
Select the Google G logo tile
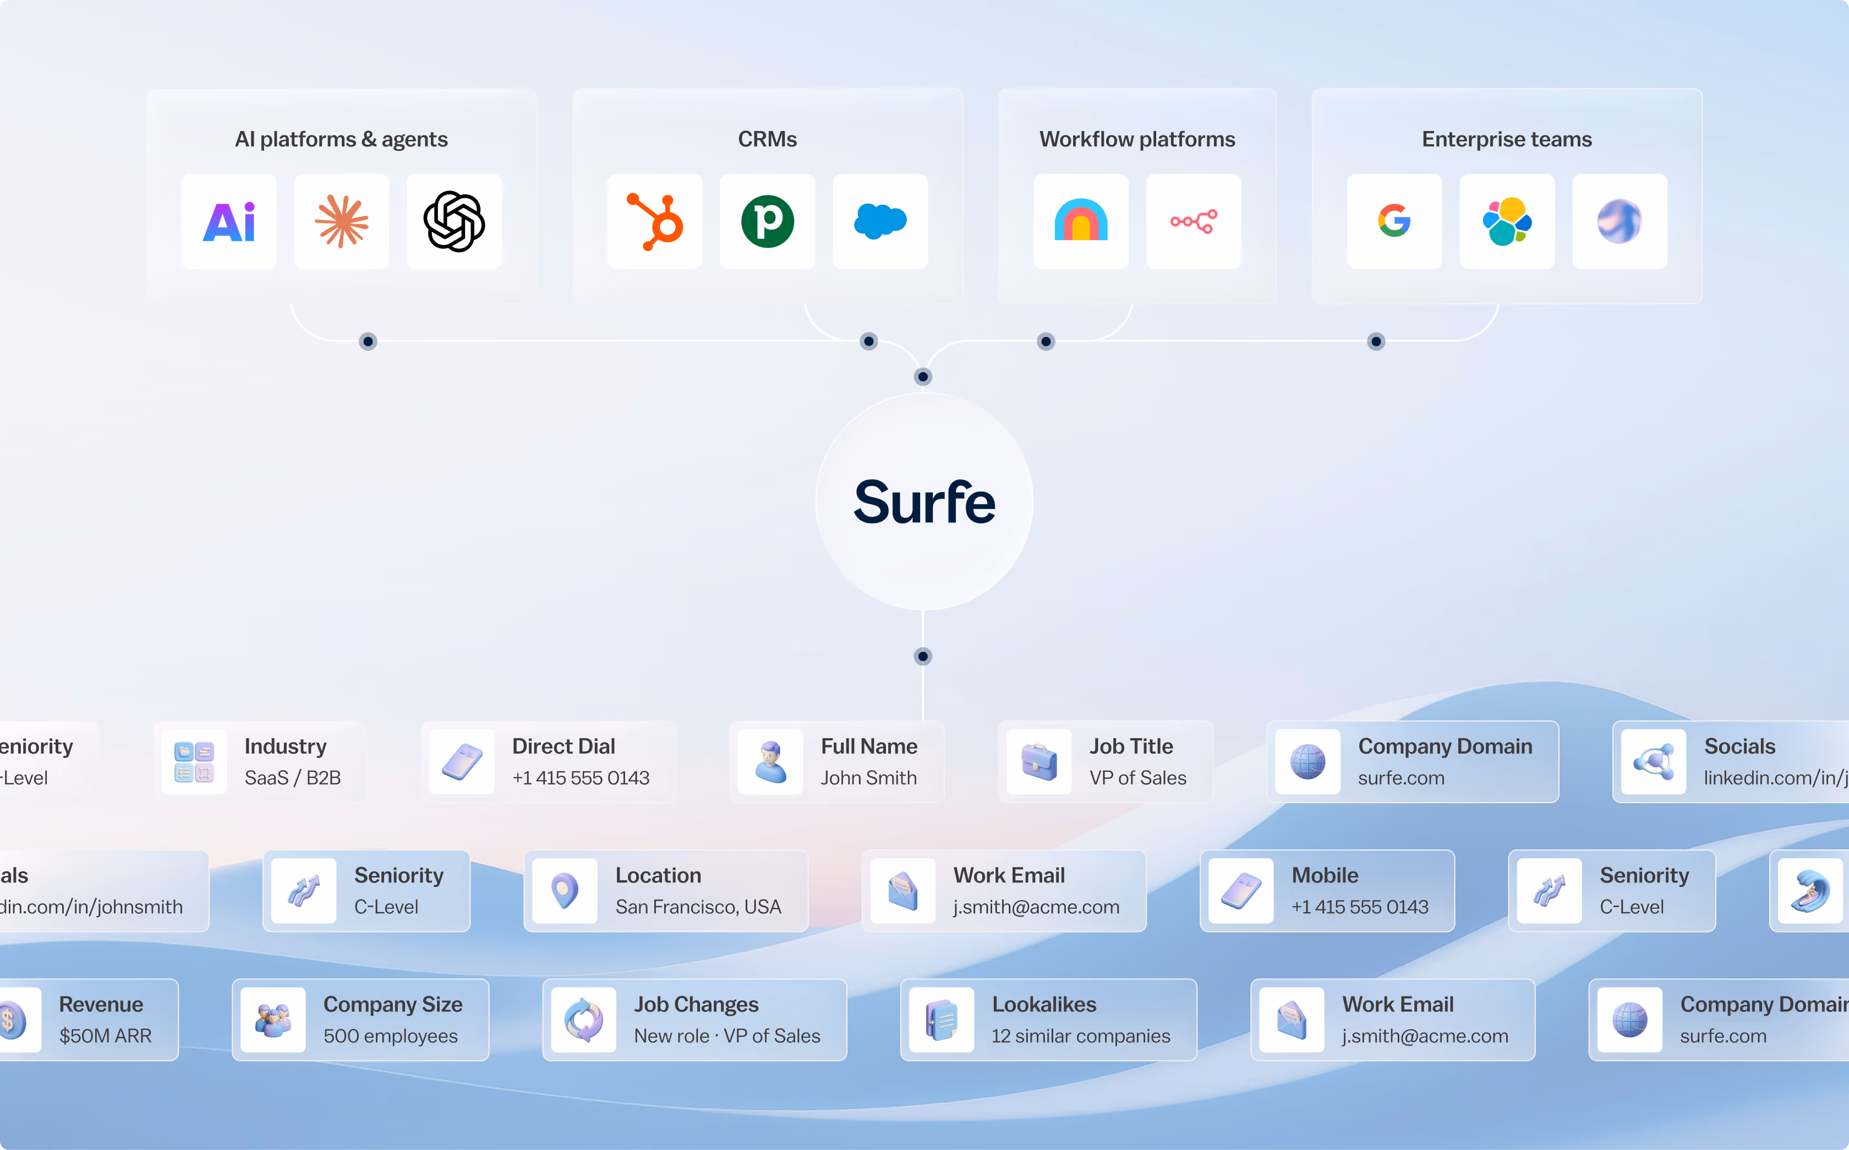1393,221
